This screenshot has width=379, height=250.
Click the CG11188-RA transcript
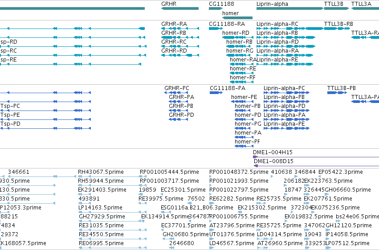click(x=216, y=29)
